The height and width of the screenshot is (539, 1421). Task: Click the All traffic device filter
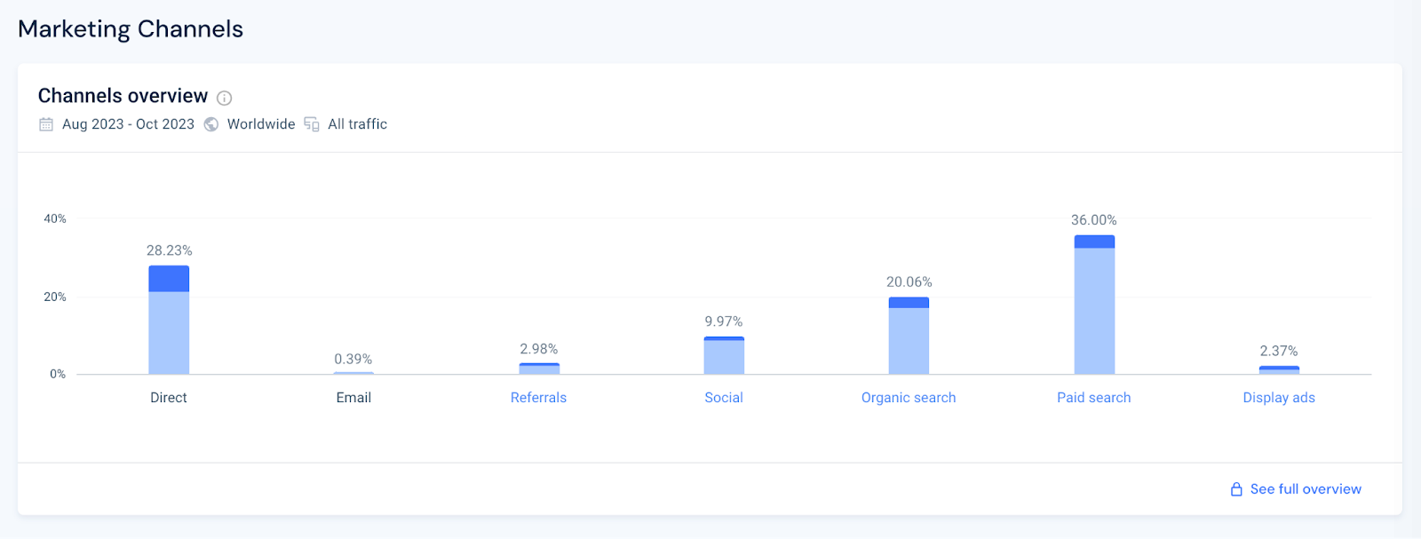point(357,124)
